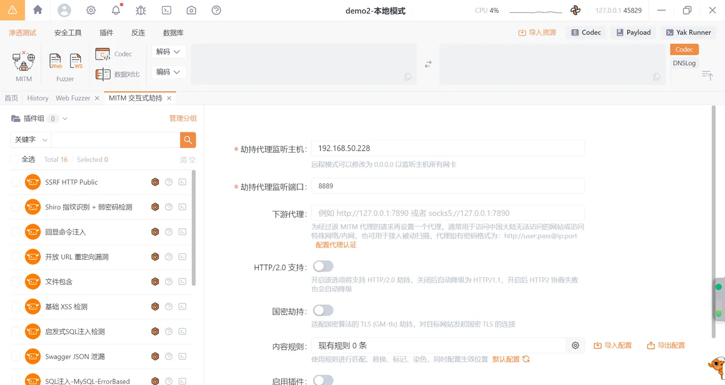The image size is (725, 385).
Task: Open Yak Runner
Action: (x=688, y=32)
